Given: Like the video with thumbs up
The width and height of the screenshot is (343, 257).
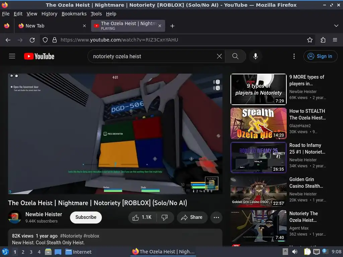Looking at the screenshot, I should pos(142,217).
